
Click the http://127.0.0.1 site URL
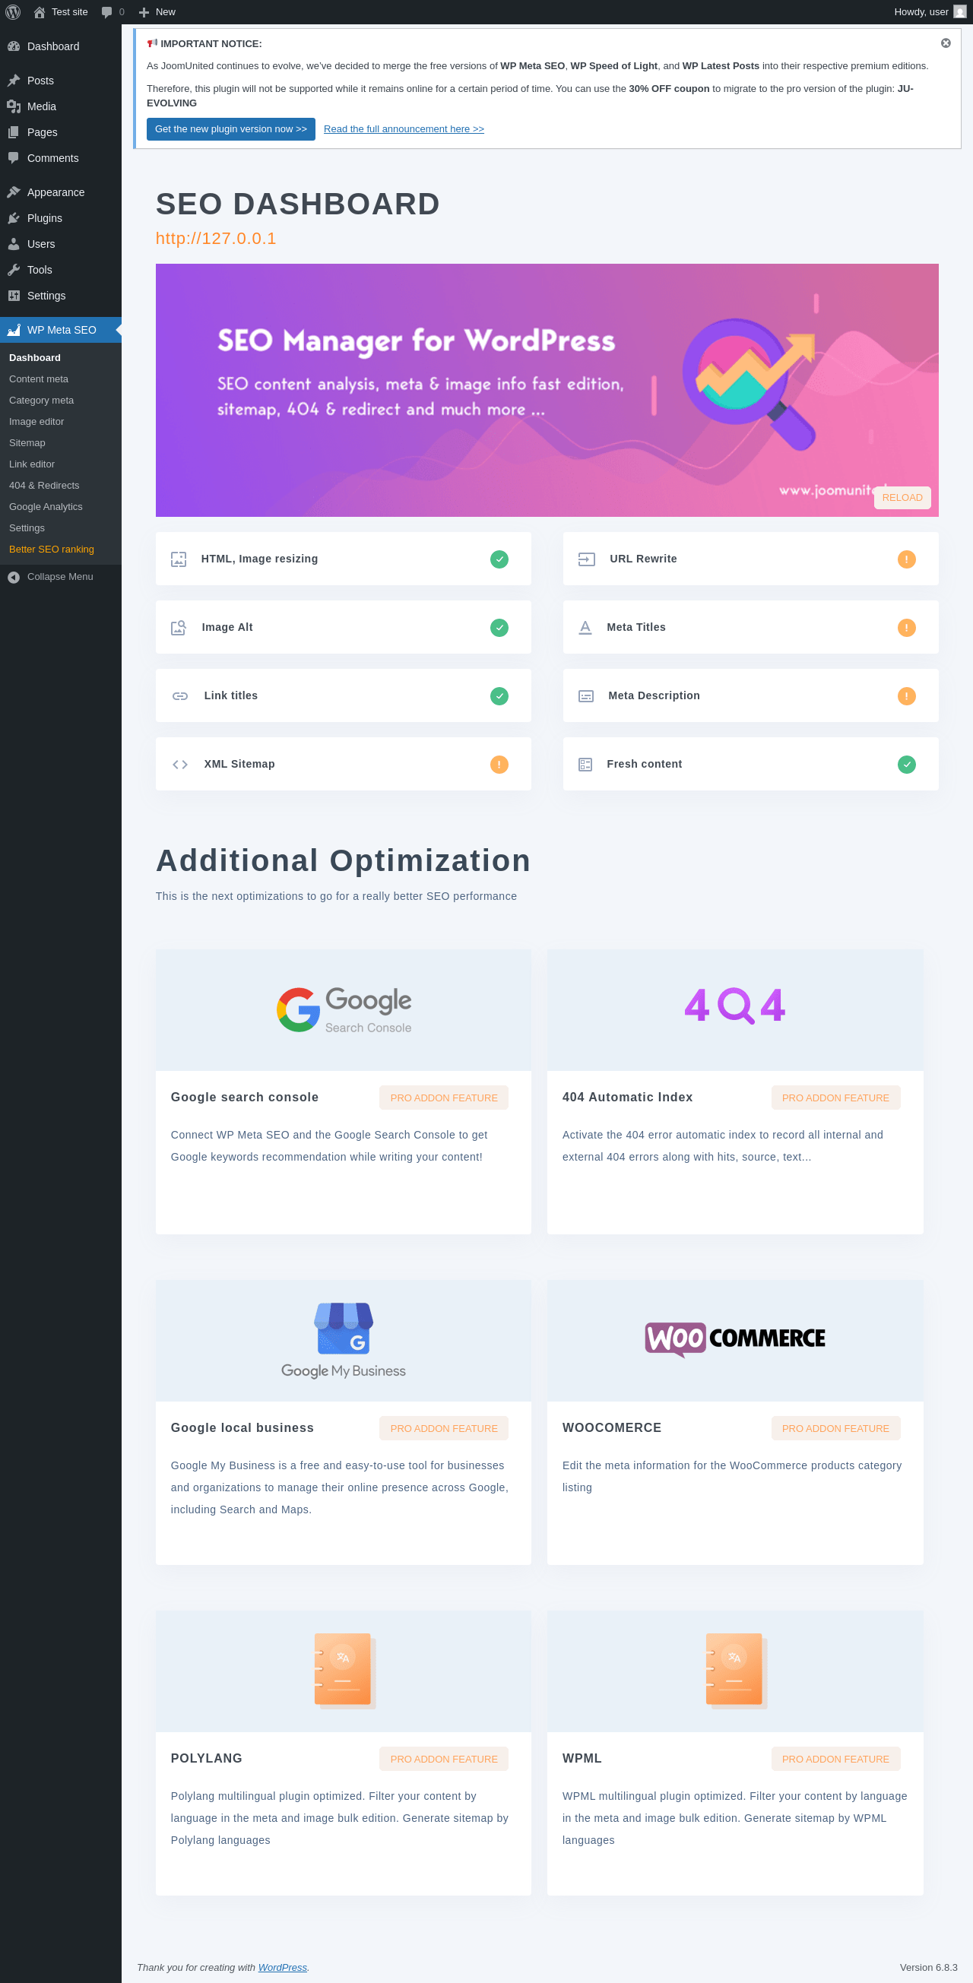tap(216, 239)
